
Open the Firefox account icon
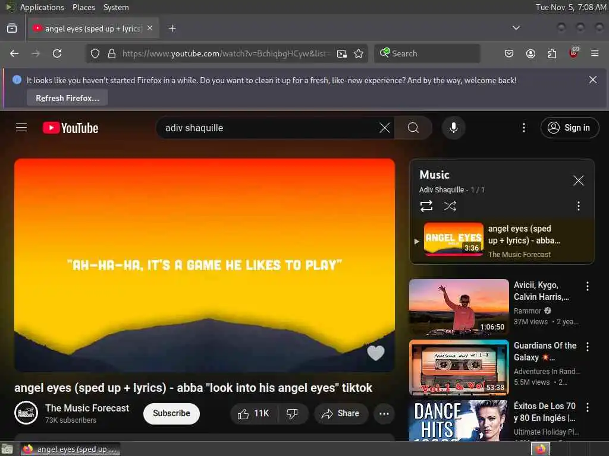[530, 53]
